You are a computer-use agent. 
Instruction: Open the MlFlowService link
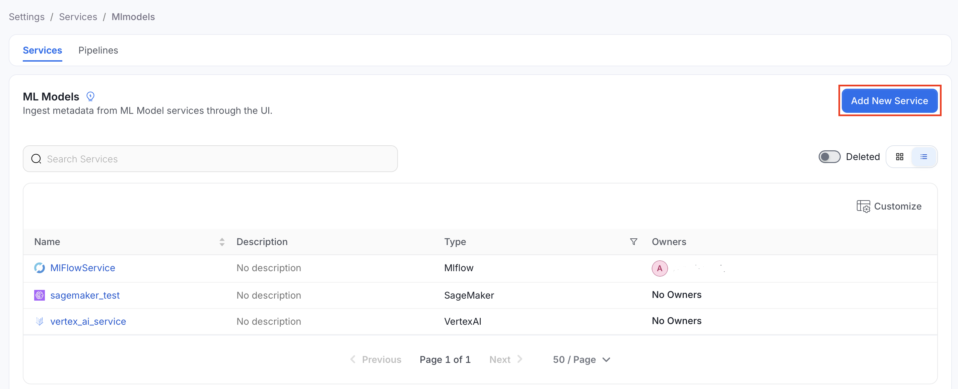coord(82,268)
